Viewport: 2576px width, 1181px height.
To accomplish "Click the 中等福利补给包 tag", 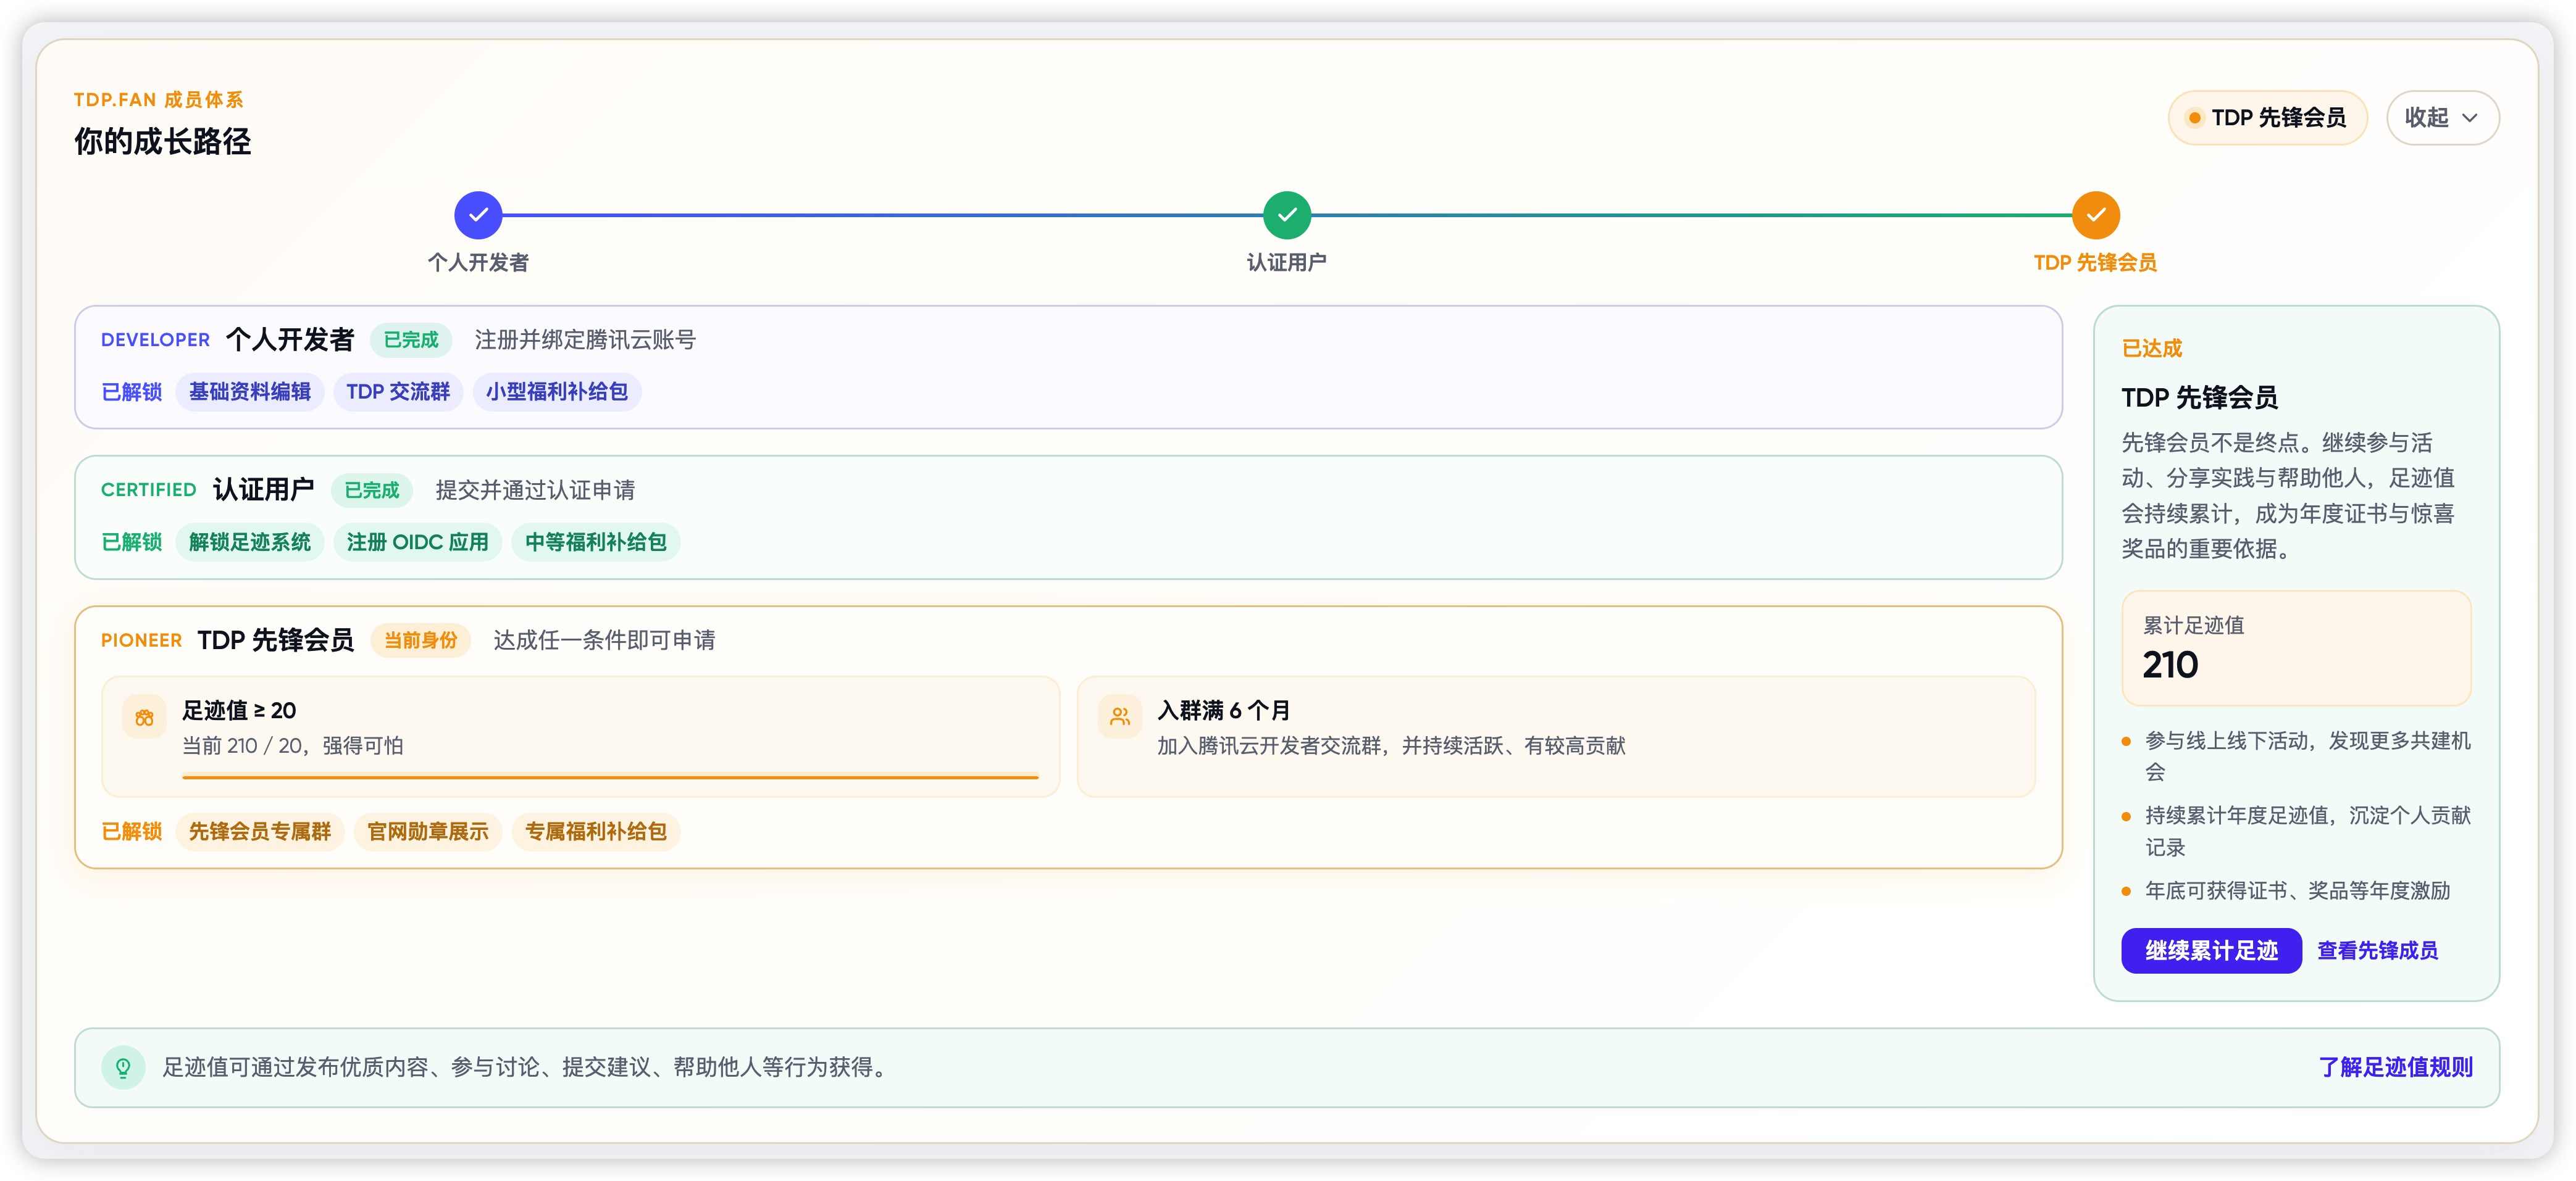I will [x=596, y=542].
